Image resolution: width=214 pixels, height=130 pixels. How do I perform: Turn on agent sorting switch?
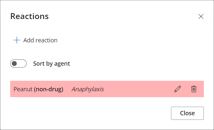pos(18,63)
